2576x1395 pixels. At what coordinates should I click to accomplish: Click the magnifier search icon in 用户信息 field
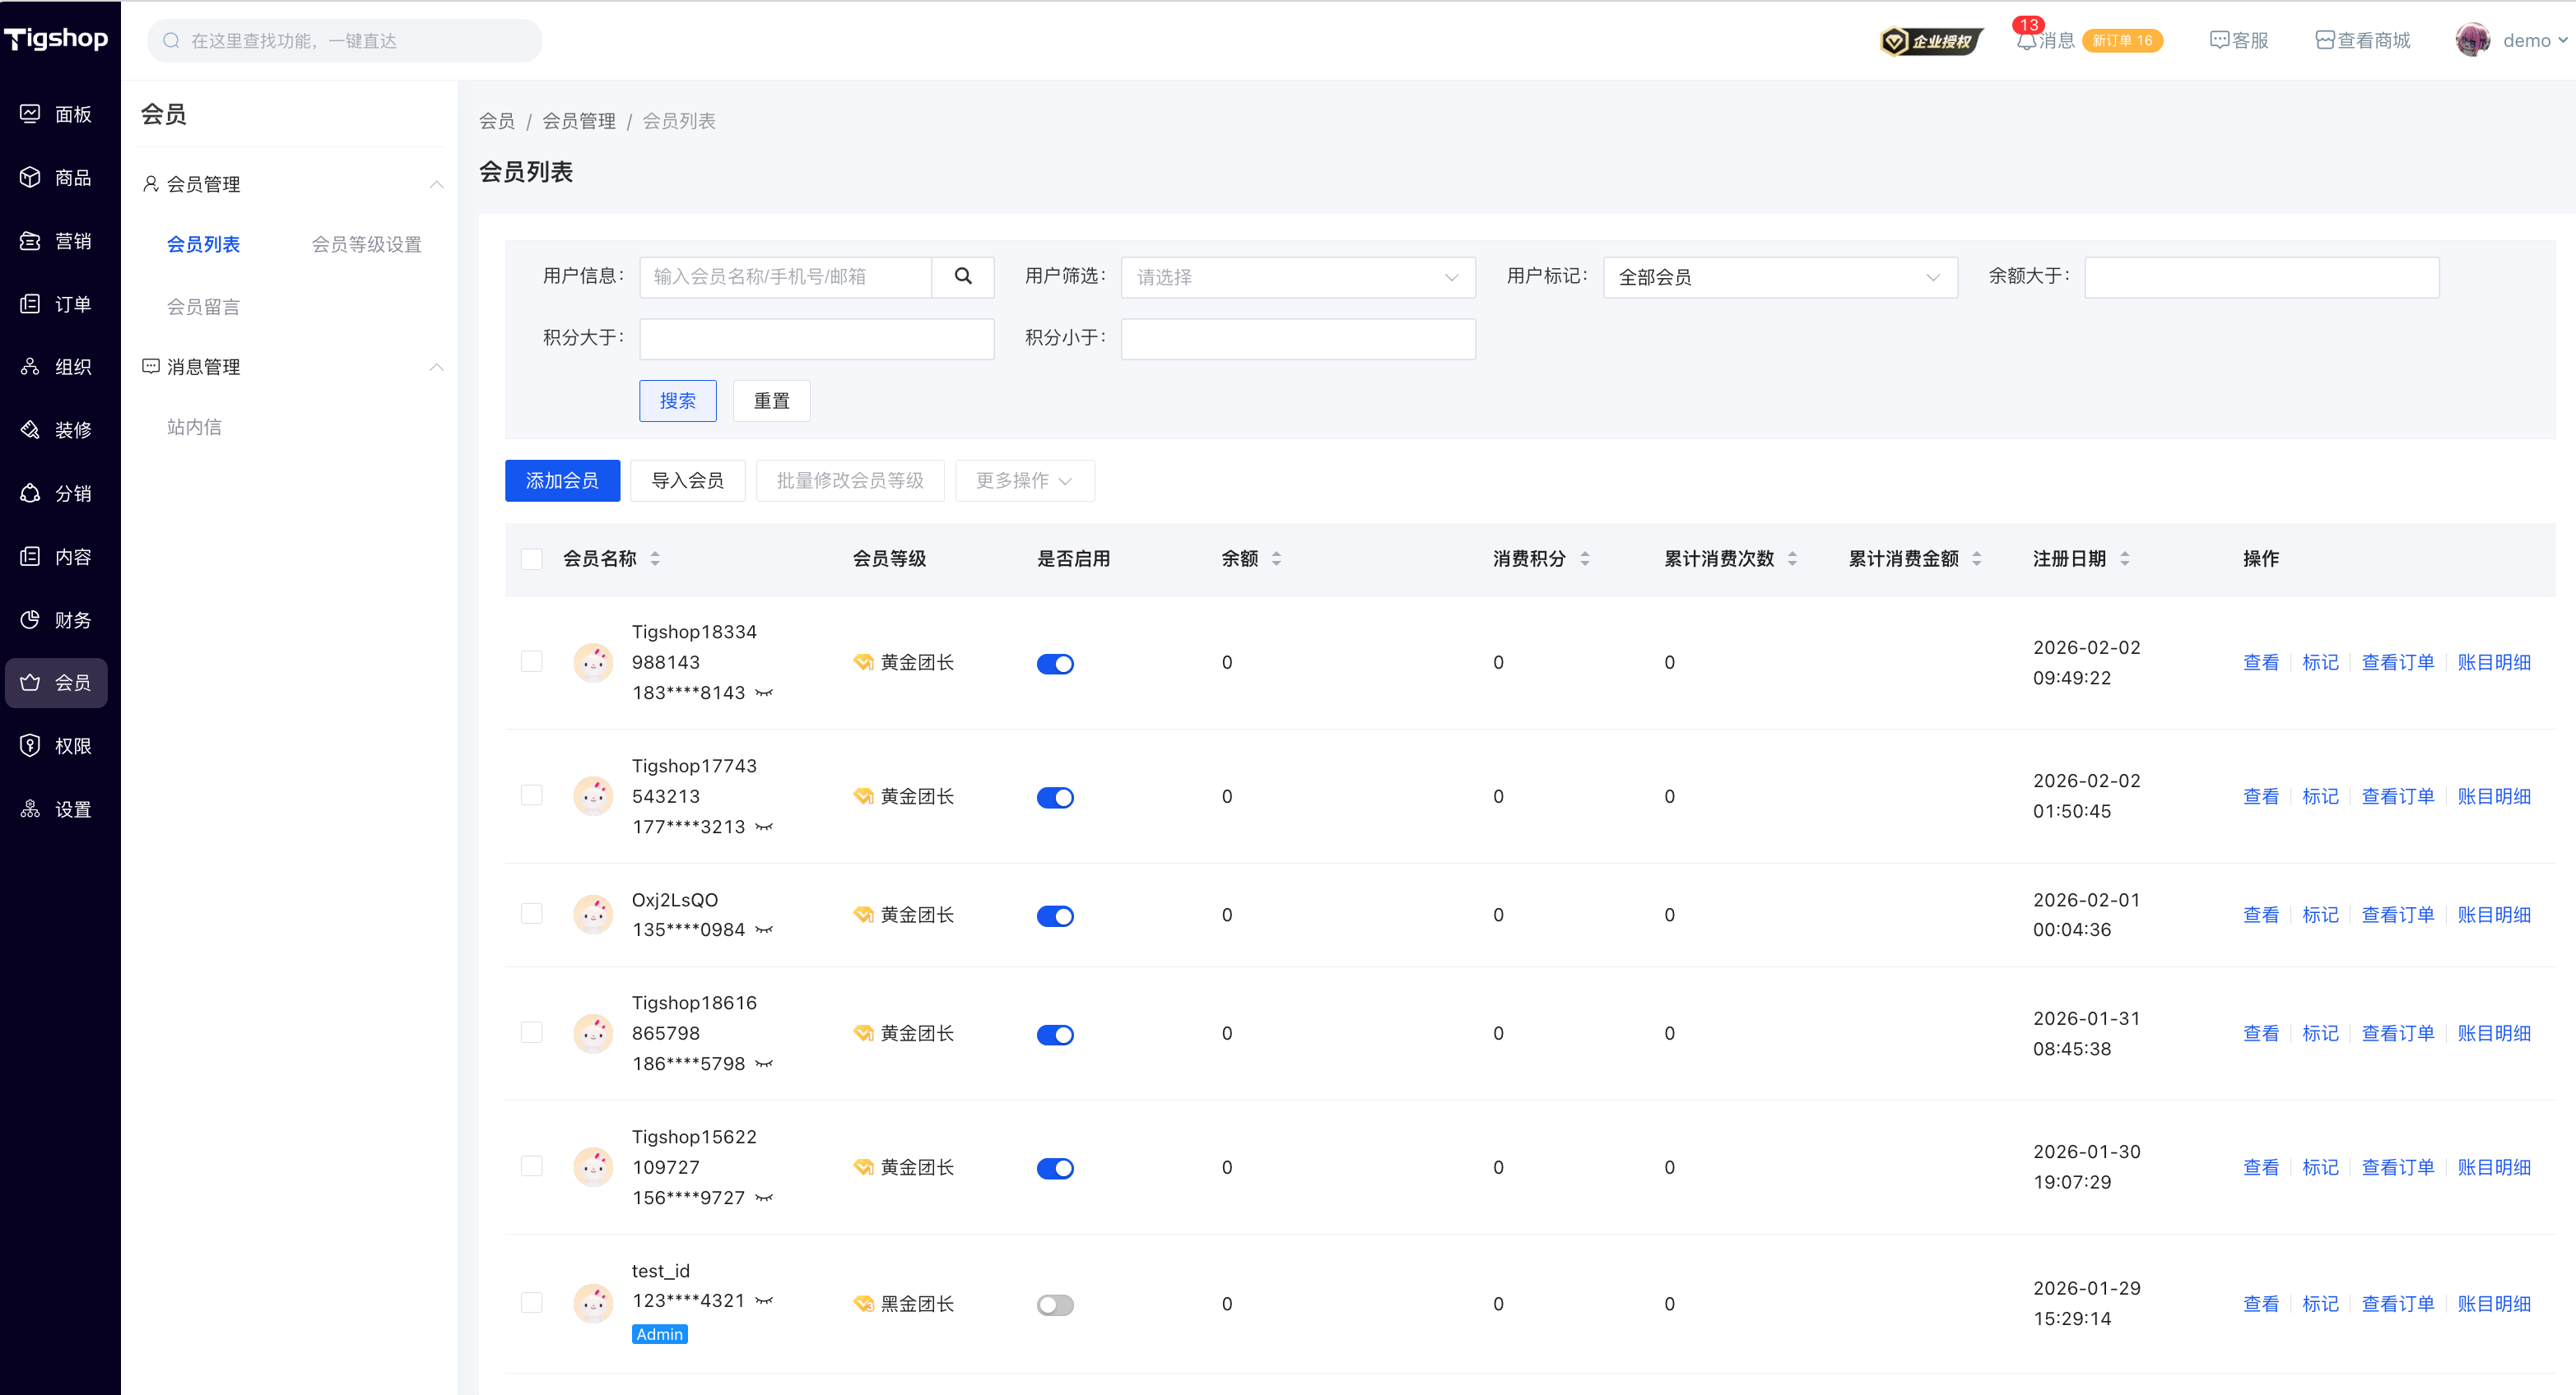(962, 277)
